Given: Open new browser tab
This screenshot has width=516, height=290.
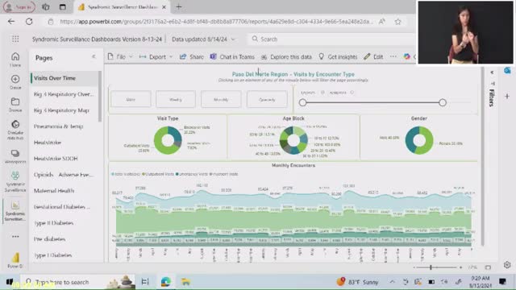Looking at the screenshot, I should (x=179, y=7).
